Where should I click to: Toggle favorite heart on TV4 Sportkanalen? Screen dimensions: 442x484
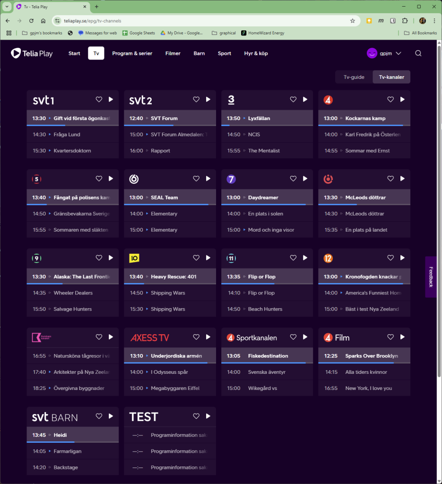click(x=293, y=337)
